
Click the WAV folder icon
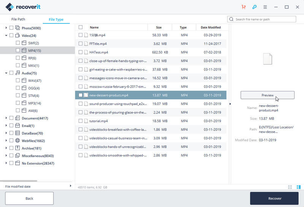24,80
